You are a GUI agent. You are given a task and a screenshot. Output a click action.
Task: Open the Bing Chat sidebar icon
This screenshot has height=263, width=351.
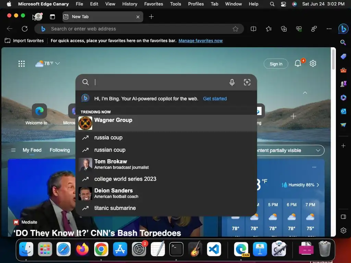click(343, 29)
